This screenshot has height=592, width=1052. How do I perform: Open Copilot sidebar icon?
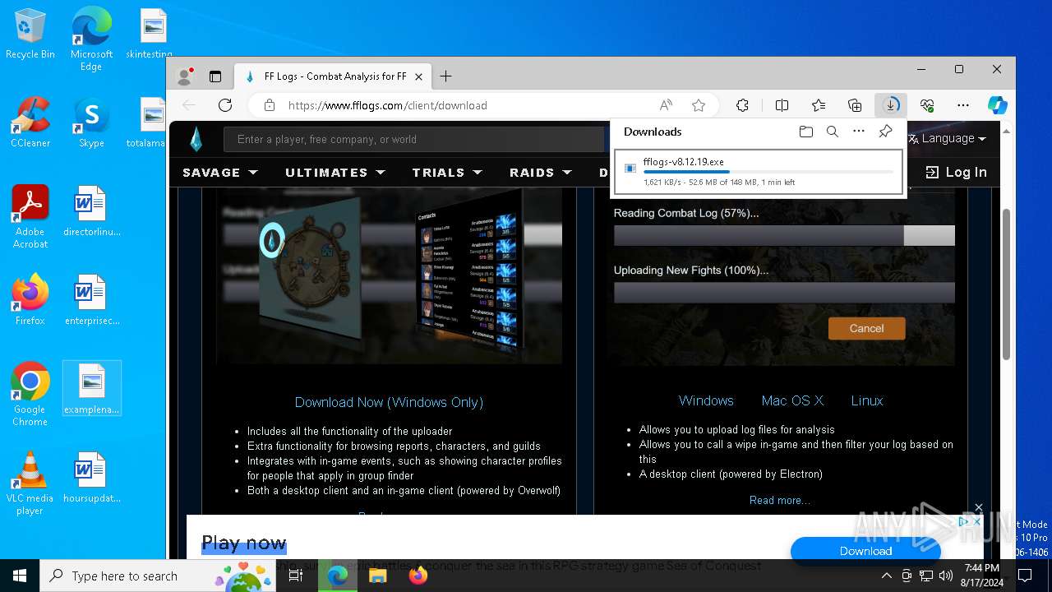(x=998, y=105)
